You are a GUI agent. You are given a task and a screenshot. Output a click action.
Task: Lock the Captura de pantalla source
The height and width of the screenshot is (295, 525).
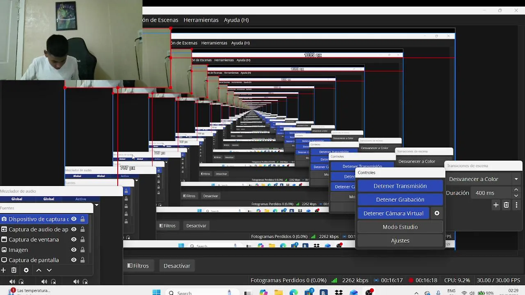[x=82, y=260]
